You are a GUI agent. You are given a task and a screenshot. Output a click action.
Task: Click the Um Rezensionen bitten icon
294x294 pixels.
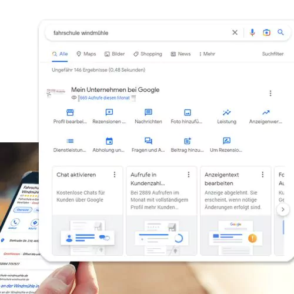tap(227, 141)
